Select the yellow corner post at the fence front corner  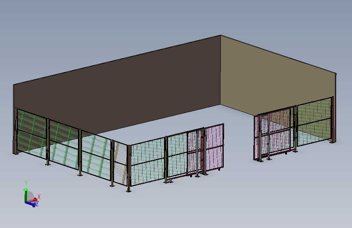[x=129, y=169]
